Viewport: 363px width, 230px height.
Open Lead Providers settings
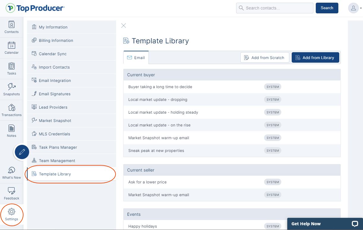click(x=72, y=107)
